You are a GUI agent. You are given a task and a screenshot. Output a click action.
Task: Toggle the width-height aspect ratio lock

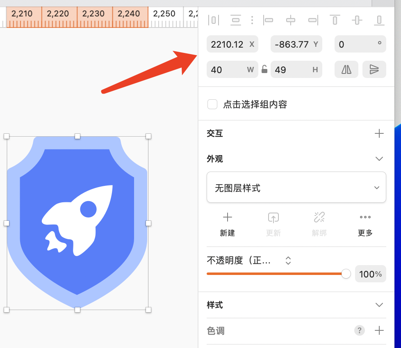coord(264,69)
